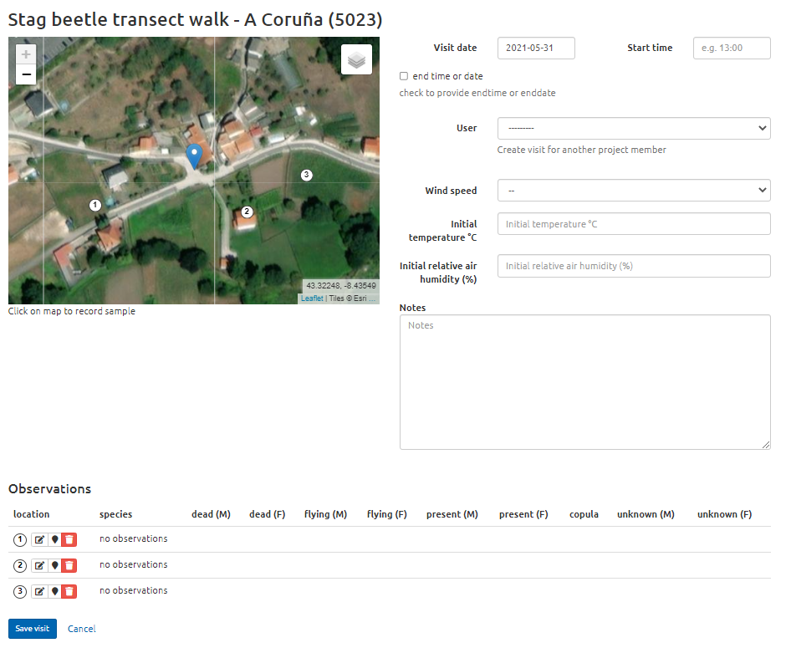Click the 'flying (M)' column header
Image resolution: width=786 pixels, height=653 pixels.
click(325, 514)
